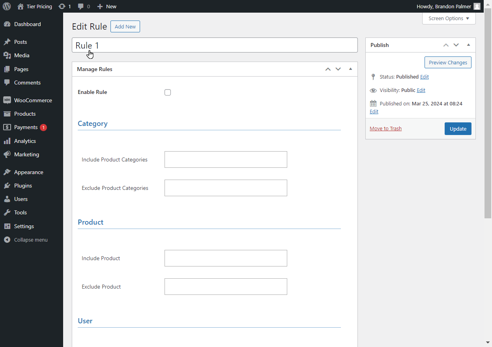This screenshot has height=347, width=492.
Task: Open the Dashboard menu item
Action: [32, 24]
